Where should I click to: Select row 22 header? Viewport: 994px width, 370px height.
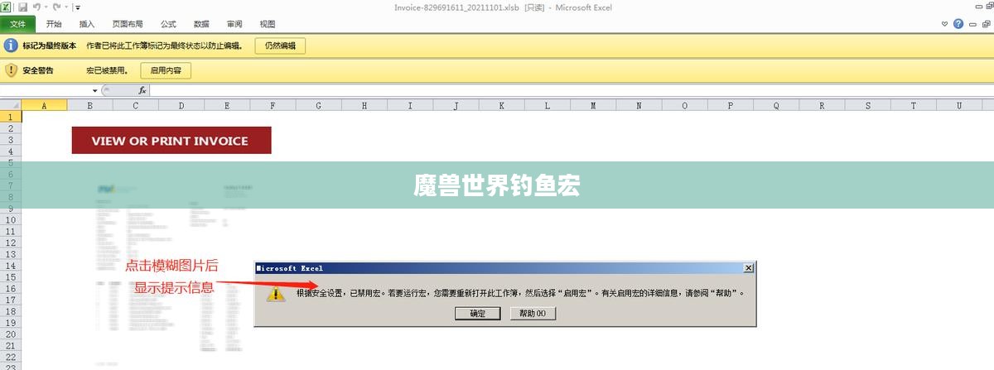click(x=10, y=356)
